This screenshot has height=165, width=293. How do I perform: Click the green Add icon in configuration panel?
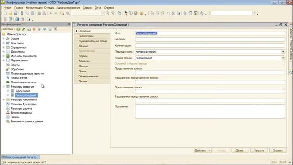(x=18, y=29)
